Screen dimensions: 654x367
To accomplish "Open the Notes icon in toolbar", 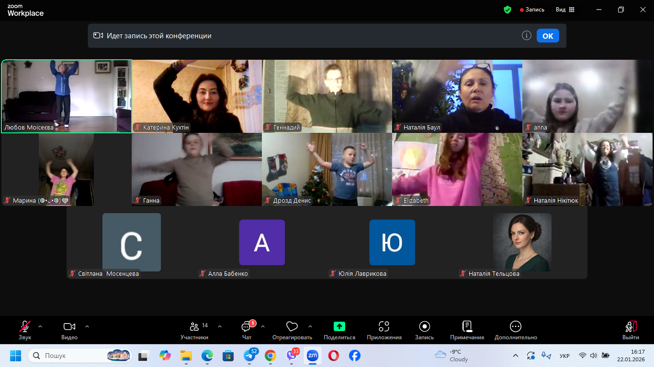I will coord(467,327).
